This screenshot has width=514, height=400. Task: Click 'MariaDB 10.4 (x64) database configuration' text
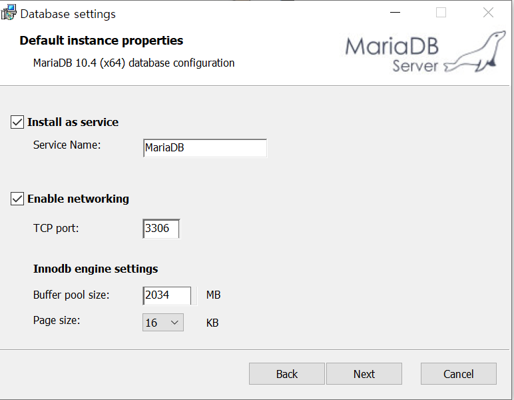pyautogui.click(x=134, y=63)
